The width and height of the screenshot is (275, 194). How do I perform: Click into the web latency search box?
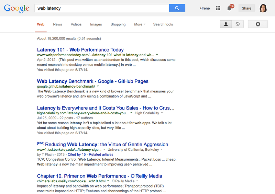point(102,8)
